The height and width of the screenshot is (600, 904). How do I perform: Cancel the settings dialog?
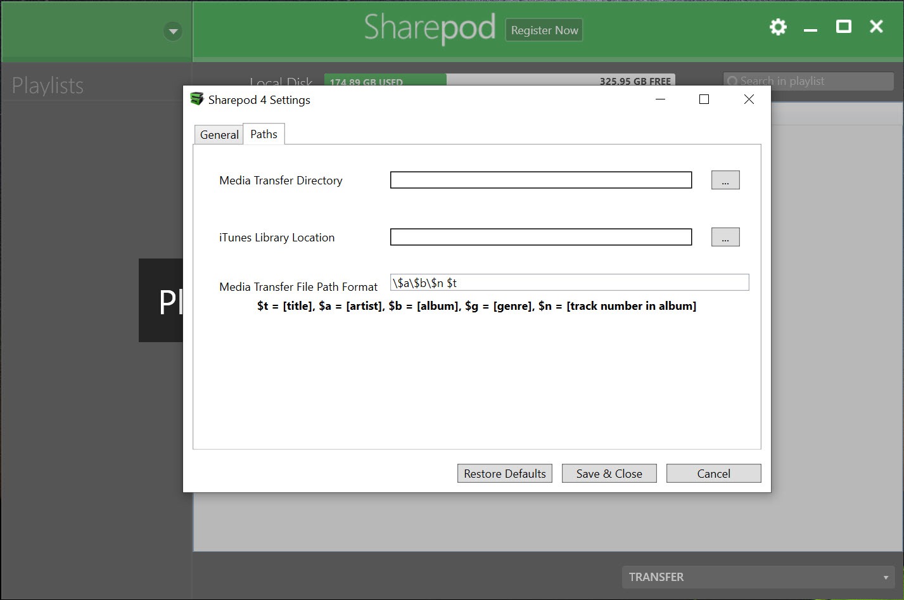(x=714, y=473)
